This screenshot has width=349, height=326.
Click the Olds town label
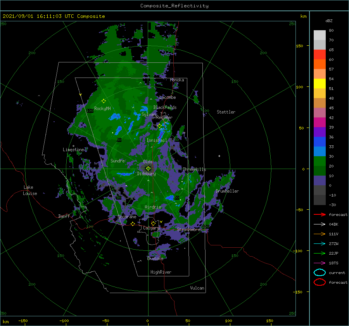[x=148, y=162]
